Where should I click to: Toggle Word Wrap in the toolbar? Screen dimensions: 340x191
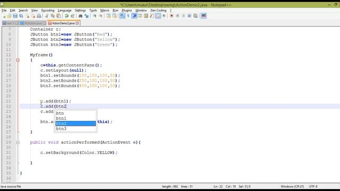122,16
